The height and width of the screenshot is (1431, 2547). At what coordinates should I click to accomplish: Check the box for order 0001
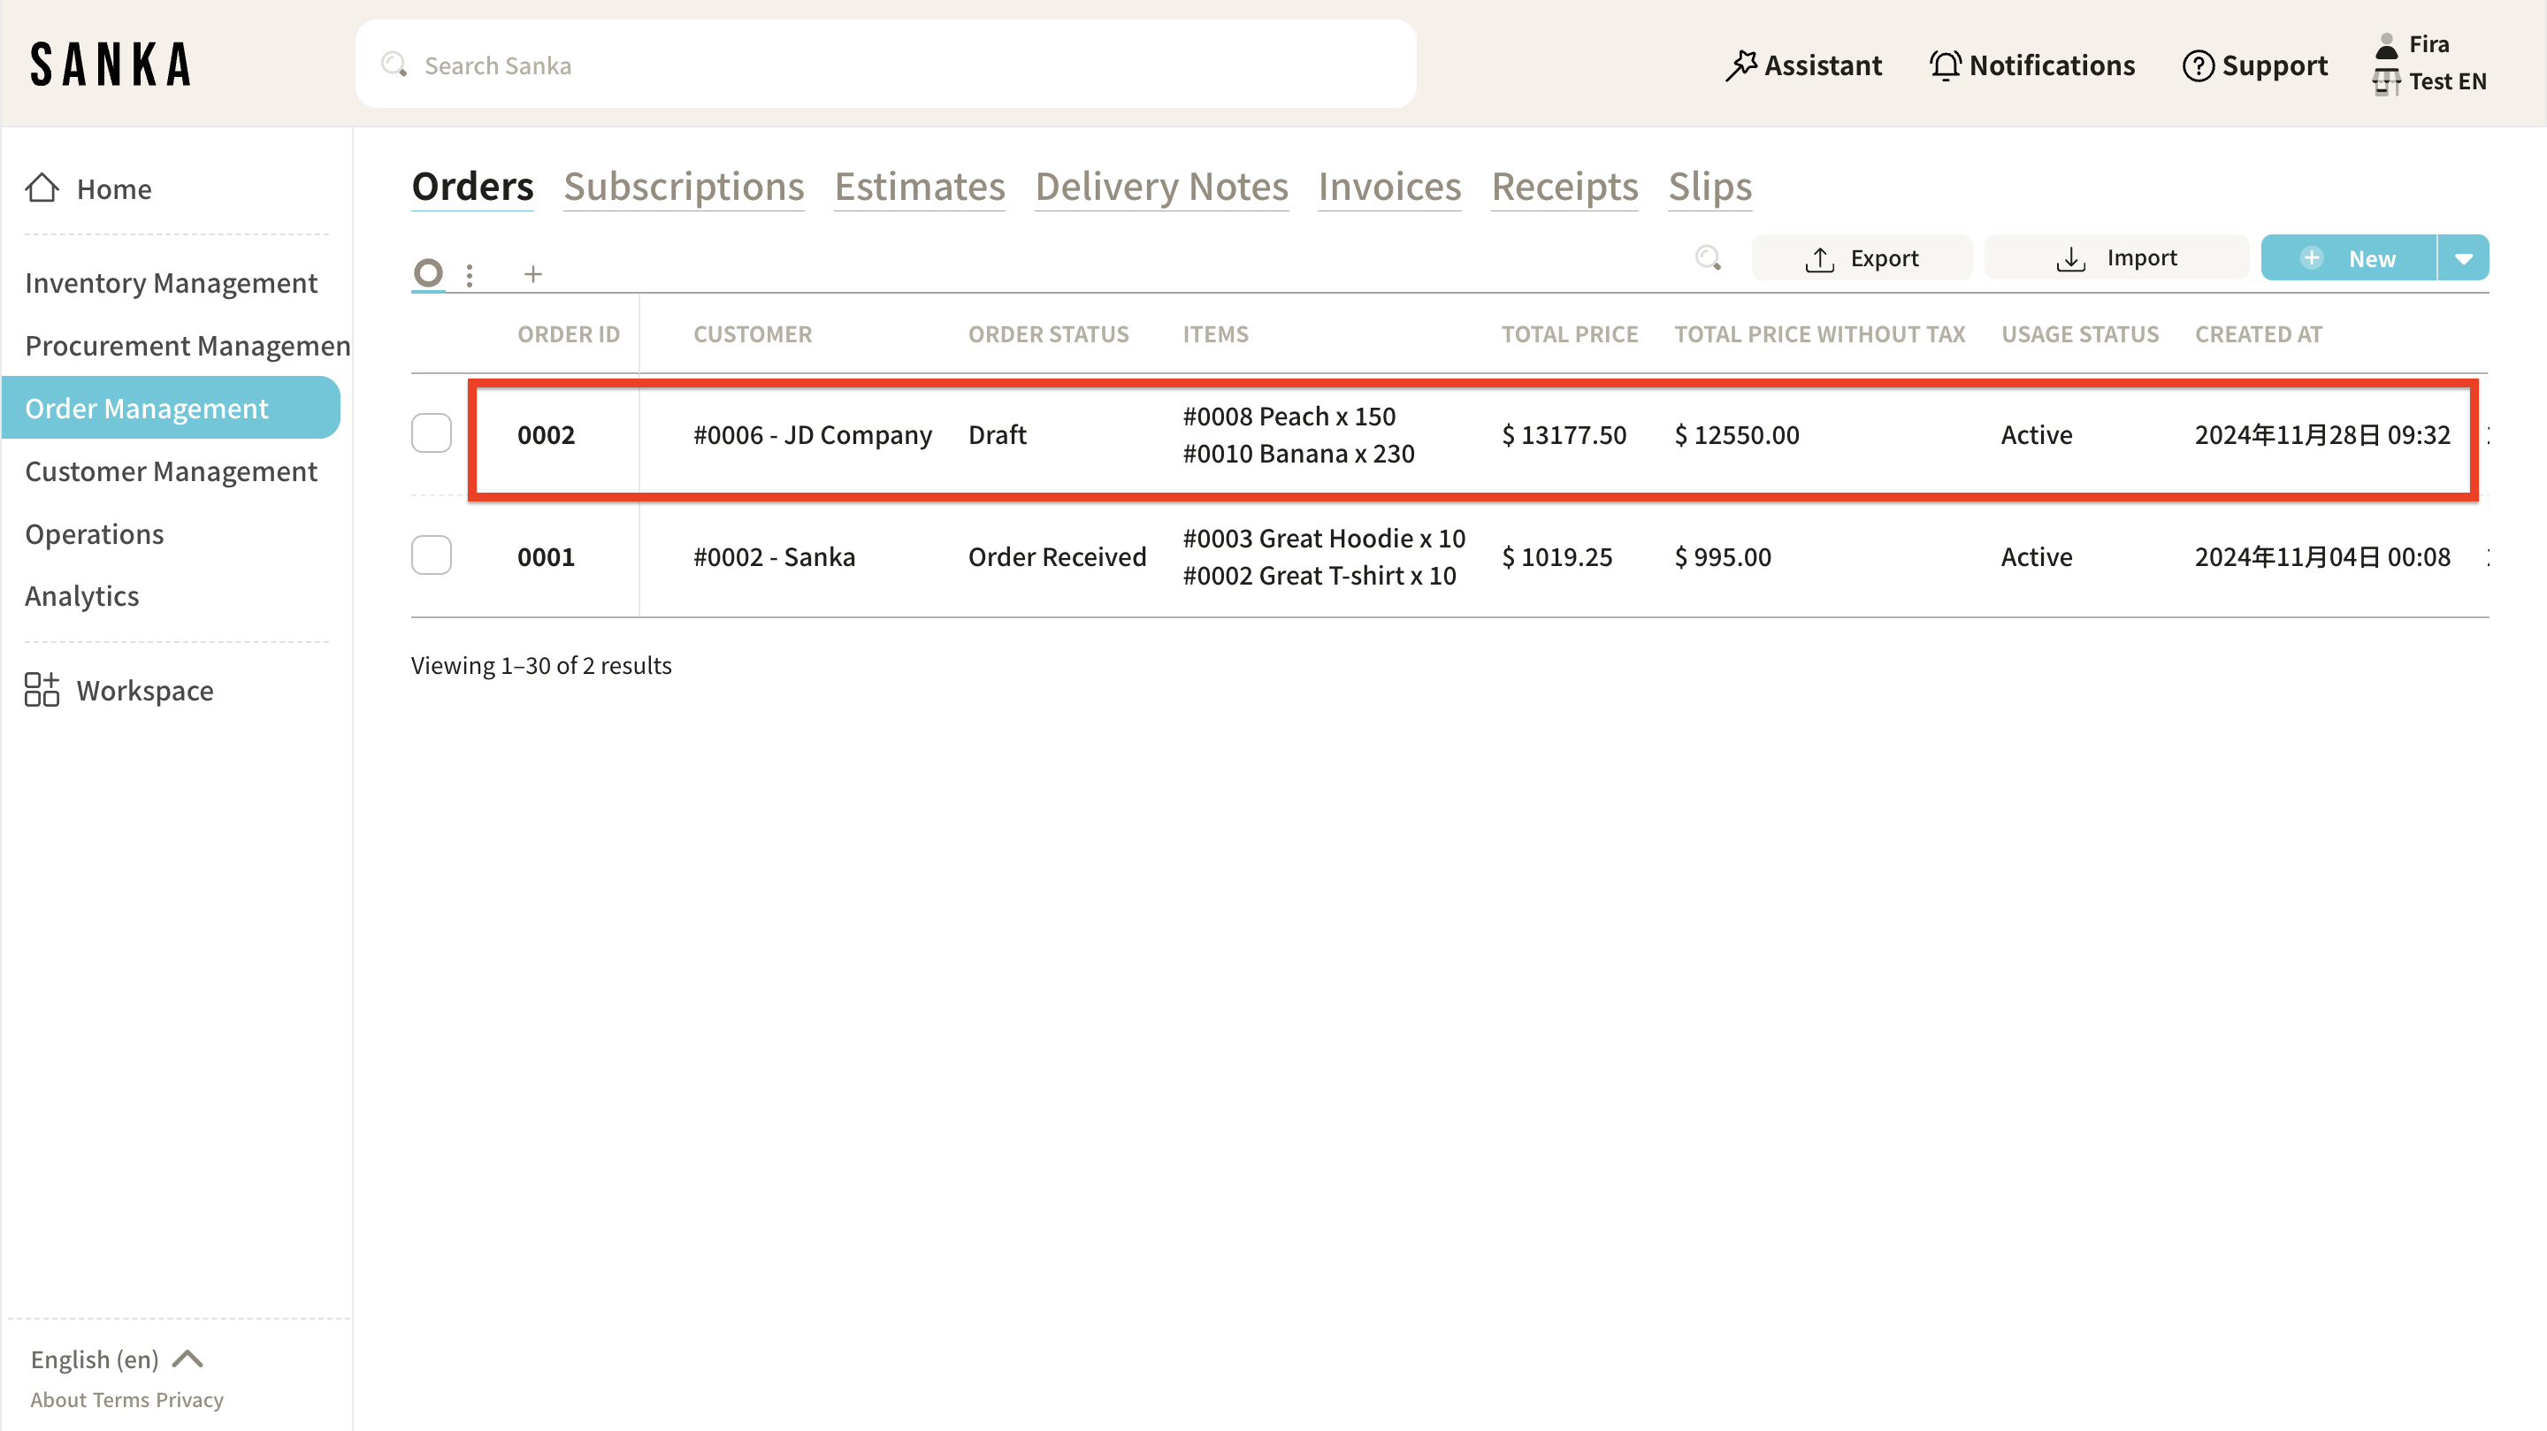(x=431, y=555)
